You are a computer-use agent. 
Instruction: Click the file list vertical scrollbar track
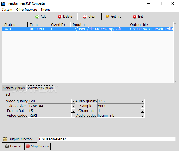175,52
